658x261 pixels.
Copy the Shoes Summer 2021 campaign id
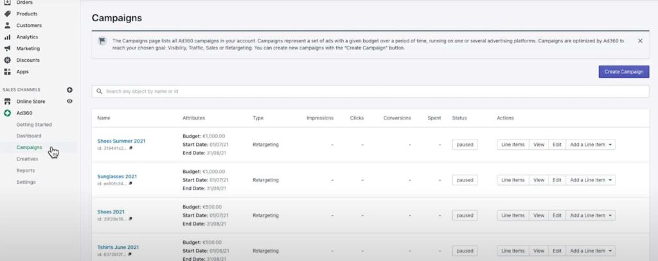tap(130, 148)
